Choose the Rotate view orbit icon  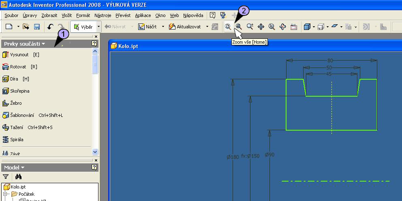tap(283, 27)
